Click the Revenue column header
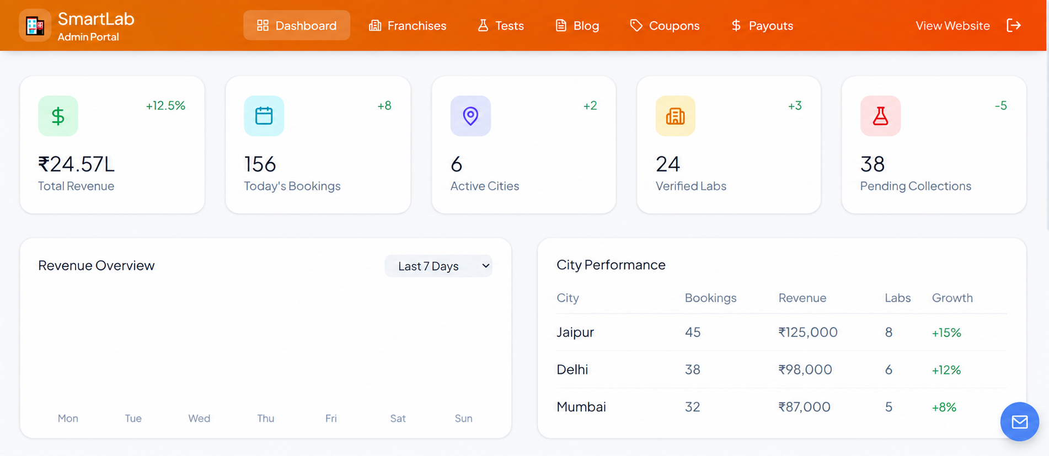This screenshot has height=456, width=1049. [x=802, y=298]
